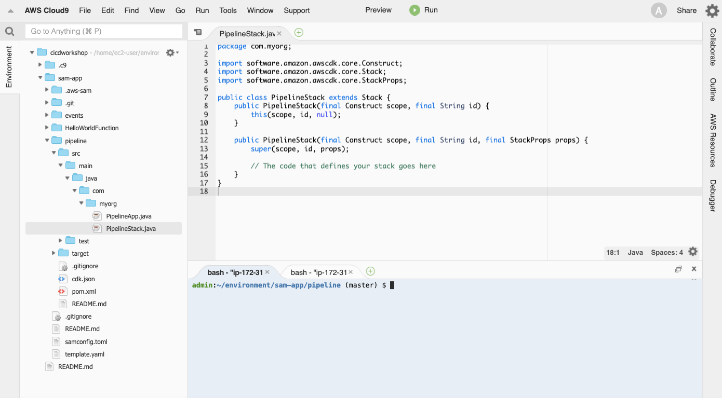Click the HelloWorldFunction folder icon
This screenshot has height=398, width=722.
57,128
